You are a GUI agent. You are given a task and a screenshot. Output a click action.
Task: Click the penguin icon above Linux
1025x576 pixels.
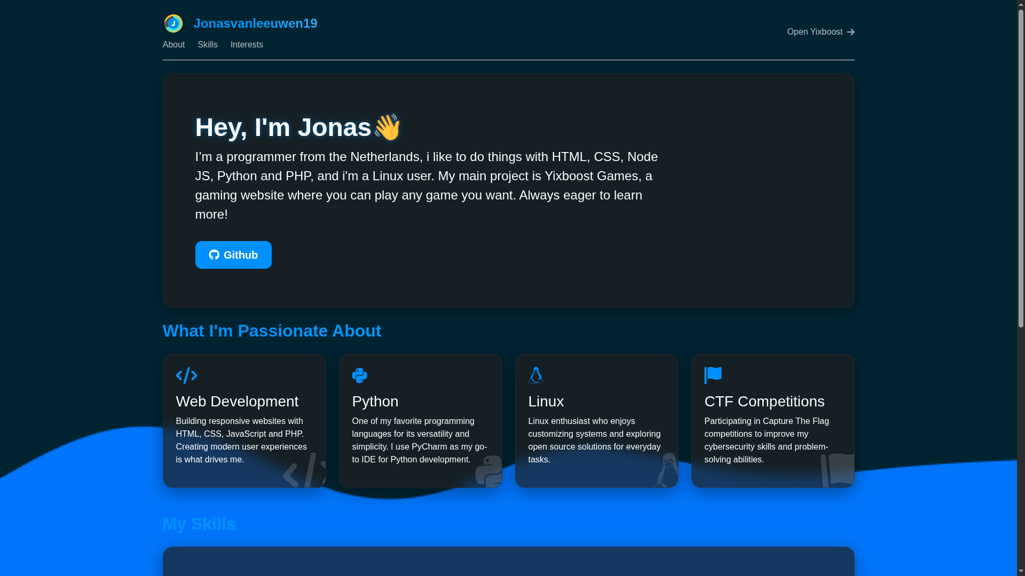click(535, 375)
